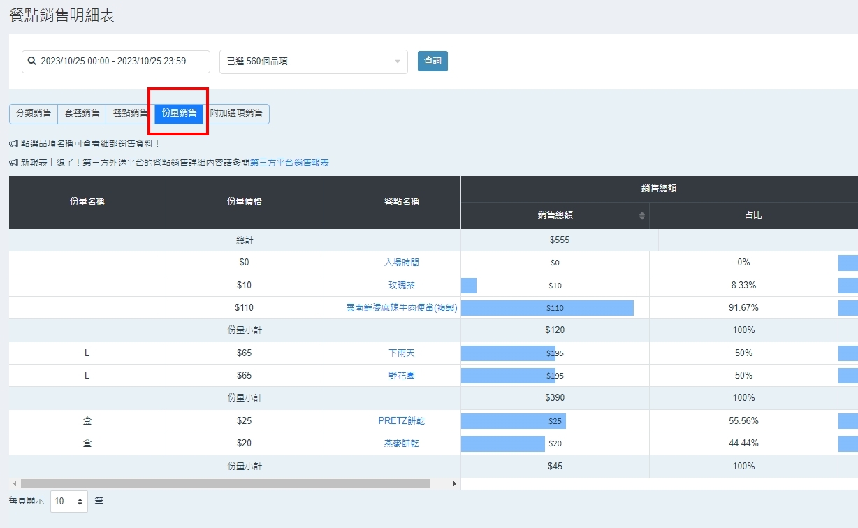
Task: Open the 附加選項銷售 tab
Action: pyautogui.click(x=236, y=113)
